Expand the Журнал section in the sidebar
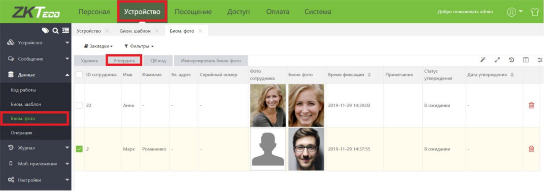This screenshot has width=544, height=191. pyautogui.click(x=35, y=148)
